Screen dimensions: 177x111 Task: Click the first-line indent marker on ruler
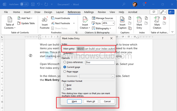tap(40, 36)
